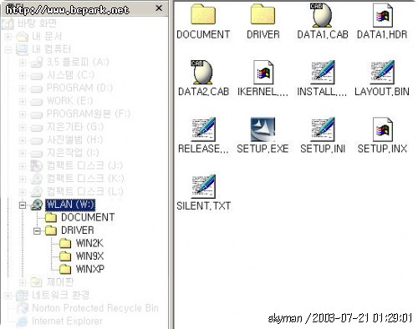
Task: Select 바탕 화면 in folder tree
Action: click(37, 23)
